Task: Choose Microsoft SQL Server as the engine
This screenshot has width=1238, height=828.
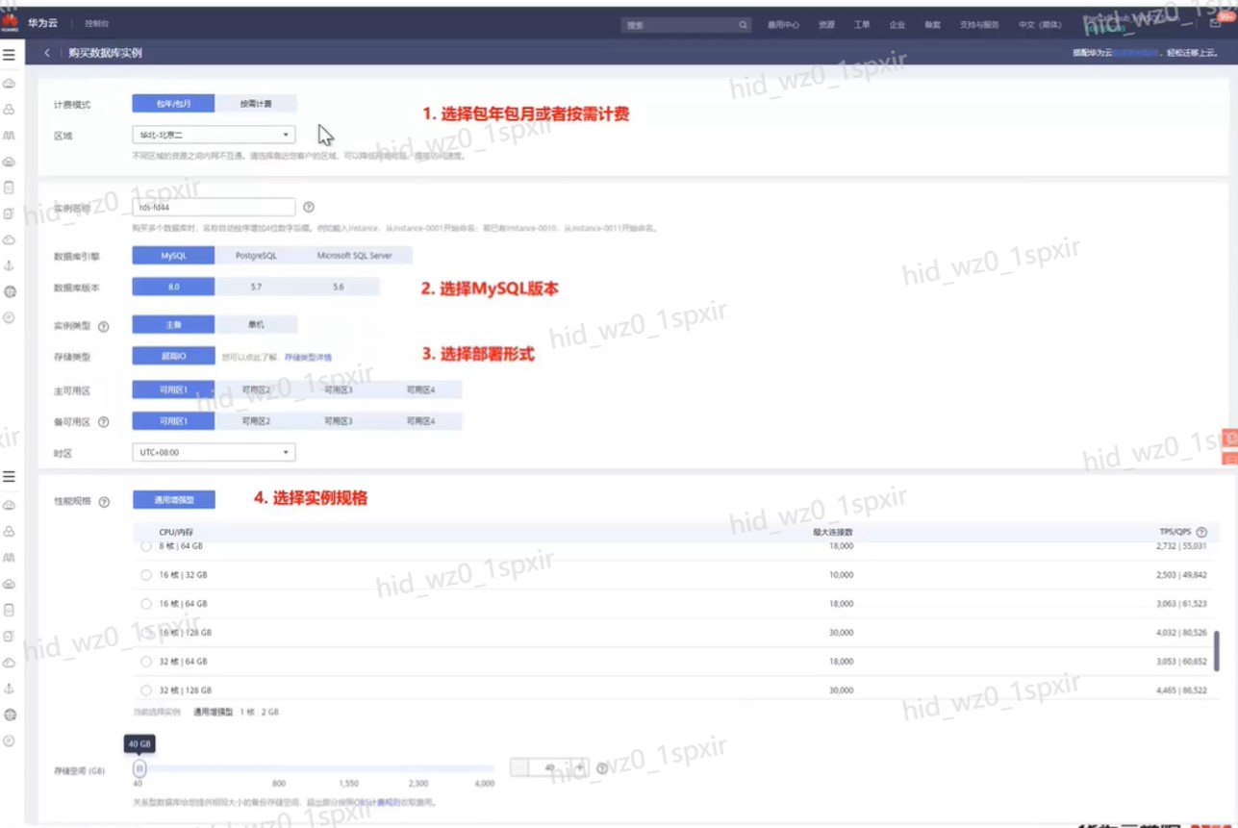Action: pos(355,256)
